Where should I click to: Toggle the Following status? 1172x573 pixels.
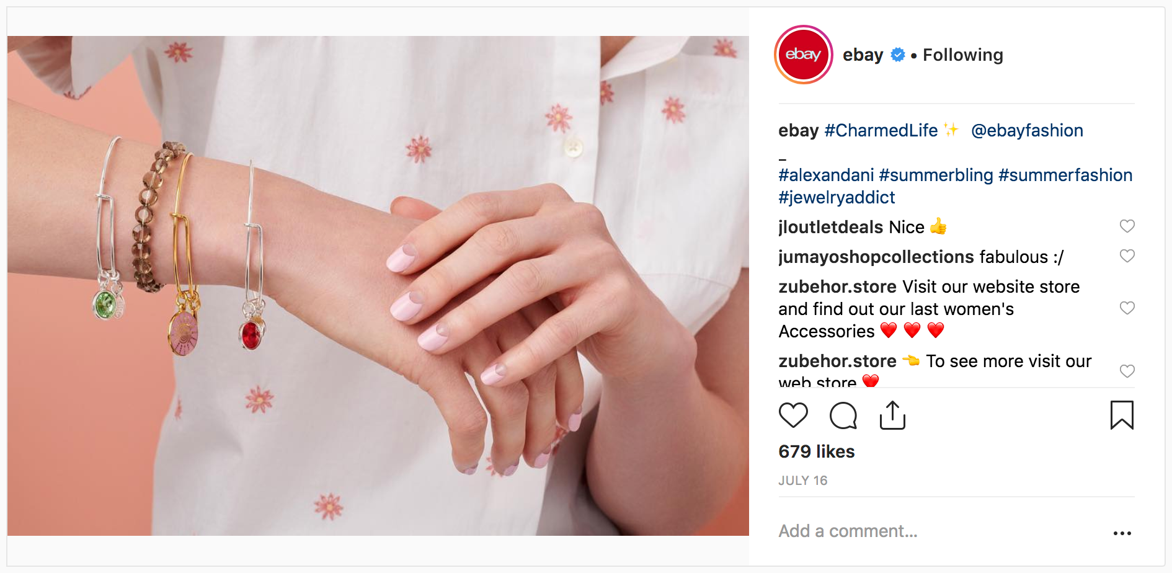tap(963, 55)
